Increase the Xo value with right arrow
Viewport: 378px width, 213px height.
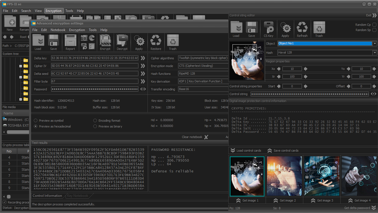(306, 69)
